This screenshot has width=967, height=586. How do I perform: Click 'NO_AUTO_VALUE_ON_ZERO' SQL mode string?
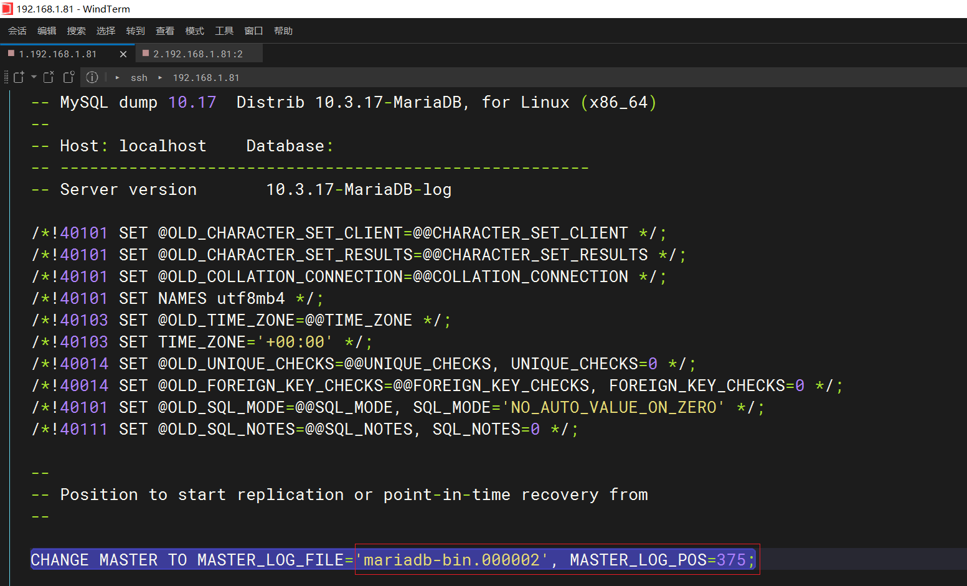613,407
